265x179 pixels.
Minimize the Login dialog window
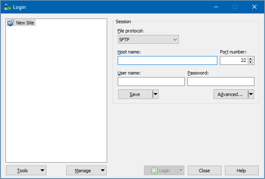pos(216,7)
